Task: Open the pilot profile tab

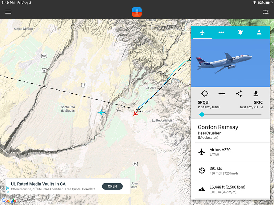Action: [x=259, y=32]
